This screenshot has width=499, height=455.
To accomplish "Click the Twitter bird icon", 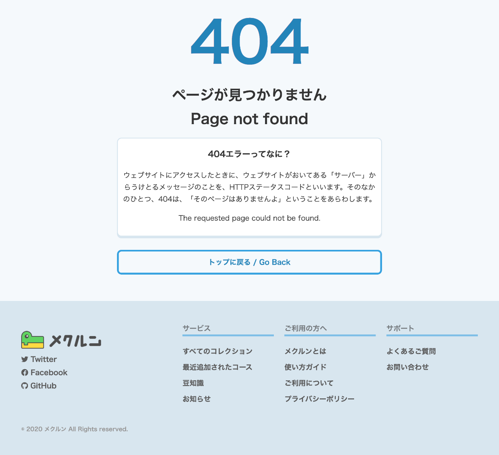I will tap(25, 359).
